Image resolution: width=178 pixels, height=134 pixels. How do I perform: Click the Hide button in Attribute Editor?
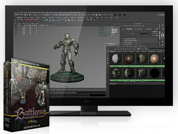tap(157, 36)
